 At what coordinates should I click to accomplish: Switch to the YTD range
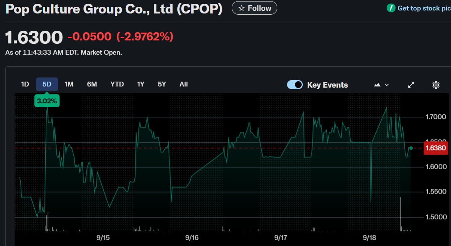(x=117, y=84)
